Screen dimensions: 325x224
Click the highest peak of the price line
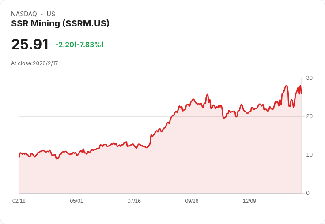coord(287,86)
